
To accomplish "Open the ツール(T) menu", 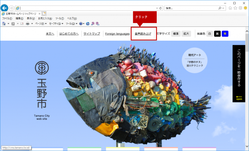I will click(59, 18).
